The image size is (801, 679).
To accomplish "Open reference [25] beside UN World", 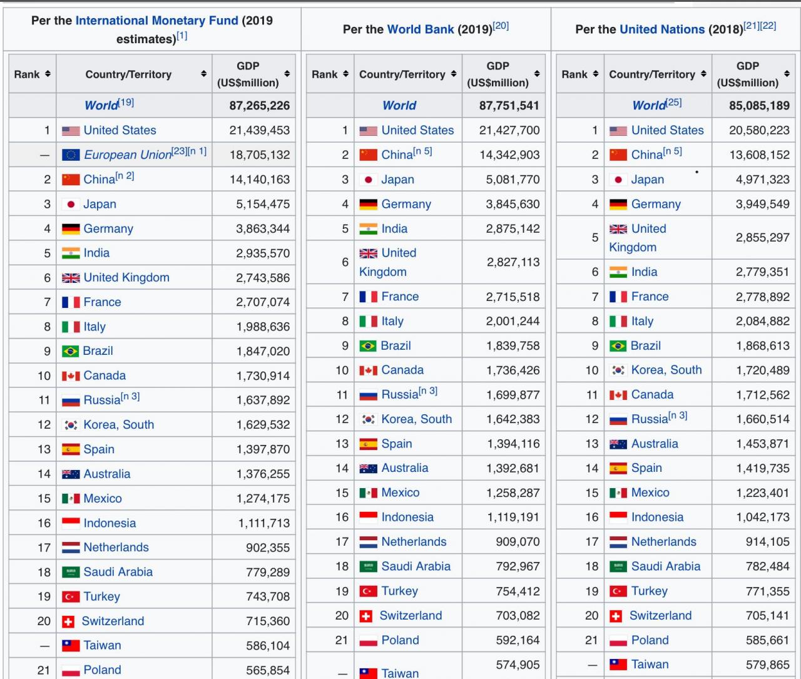I will pos(673,102).
